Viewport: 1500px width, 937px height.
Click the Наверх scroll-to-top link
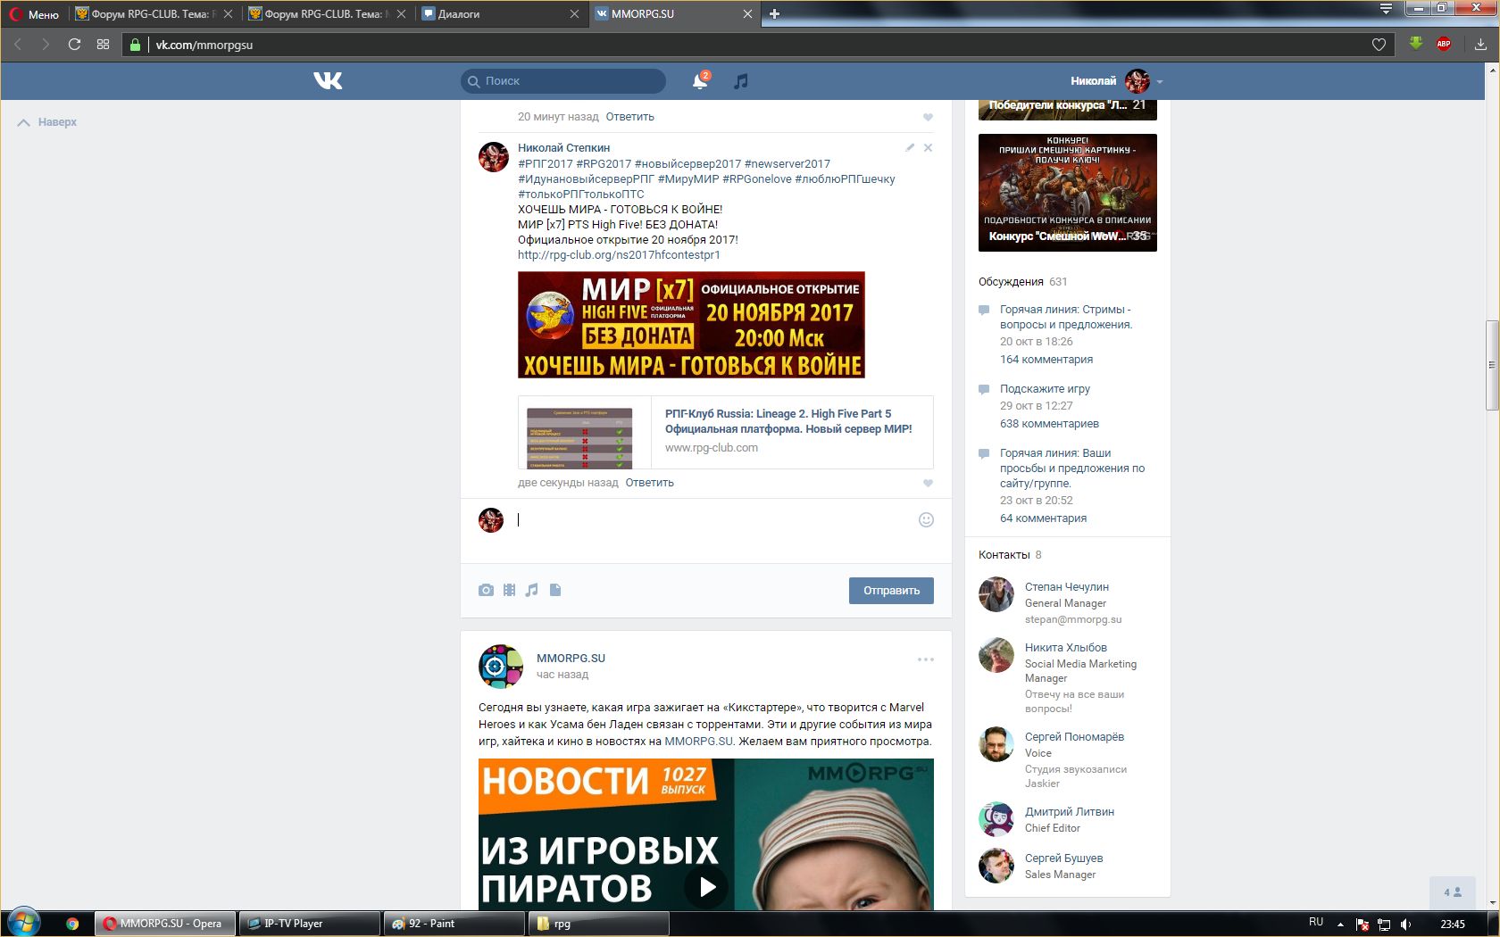pyautogui.click(x=47, y=122)
